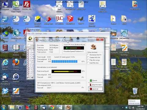Show hidden system tray icons

click(x=123, y=108)
